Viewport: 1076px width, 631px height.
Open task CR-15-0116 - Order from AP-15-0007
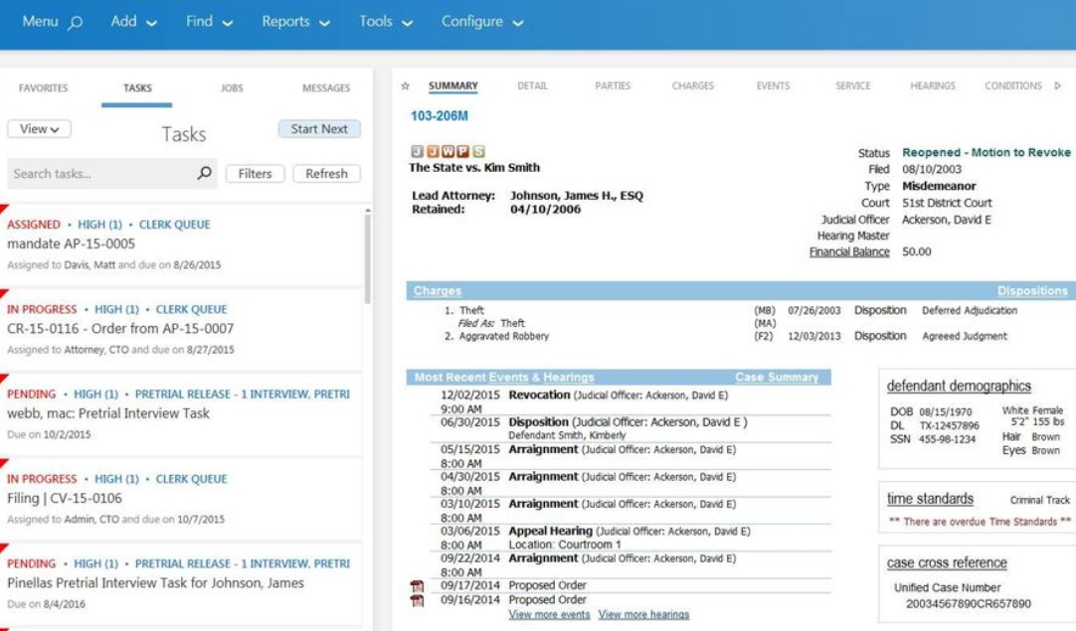click(x=181, y=329)
